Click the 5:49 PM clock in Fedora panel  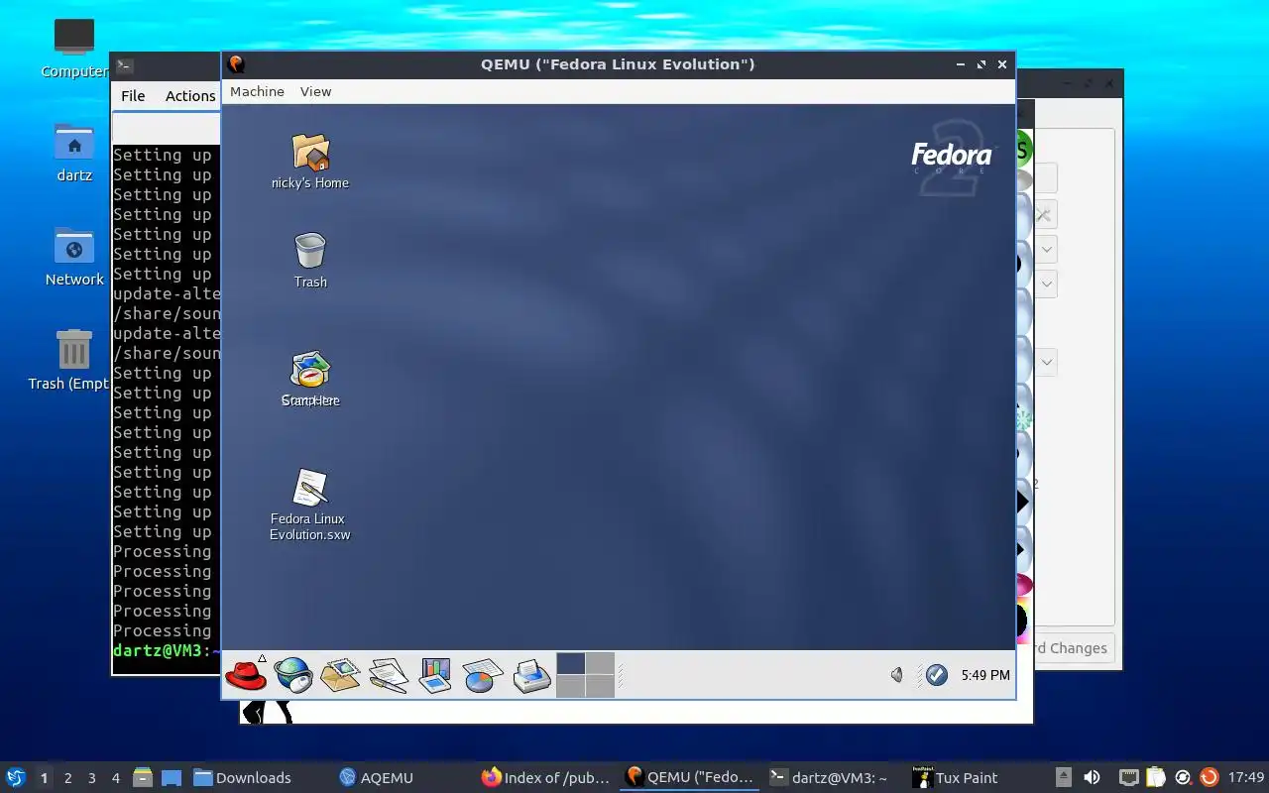click(x=985, y=675)
